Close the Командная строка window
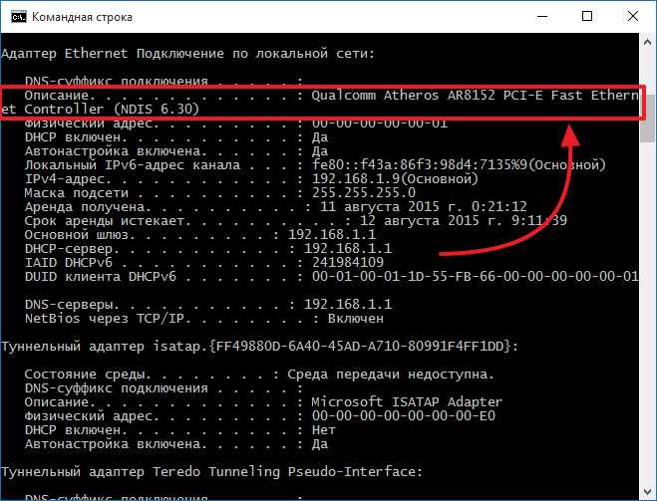Image resolution: width=657 pixels, height=501 pixels. [x=633, y=16]
